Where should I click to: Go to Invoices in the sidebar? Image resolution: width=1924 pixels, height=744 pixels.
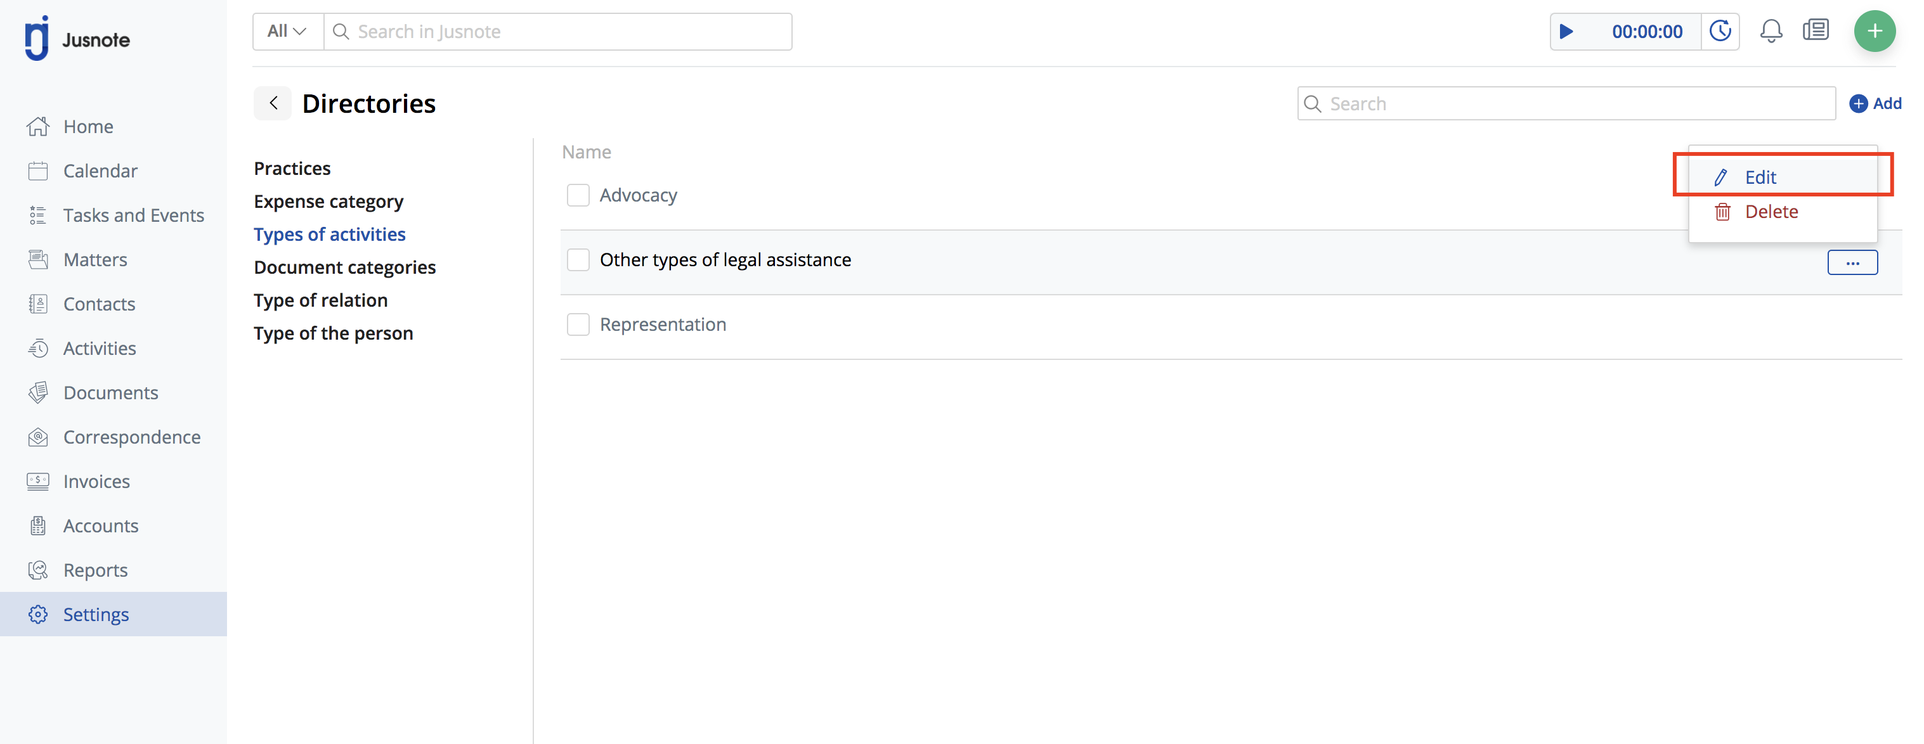coord(114,482)
